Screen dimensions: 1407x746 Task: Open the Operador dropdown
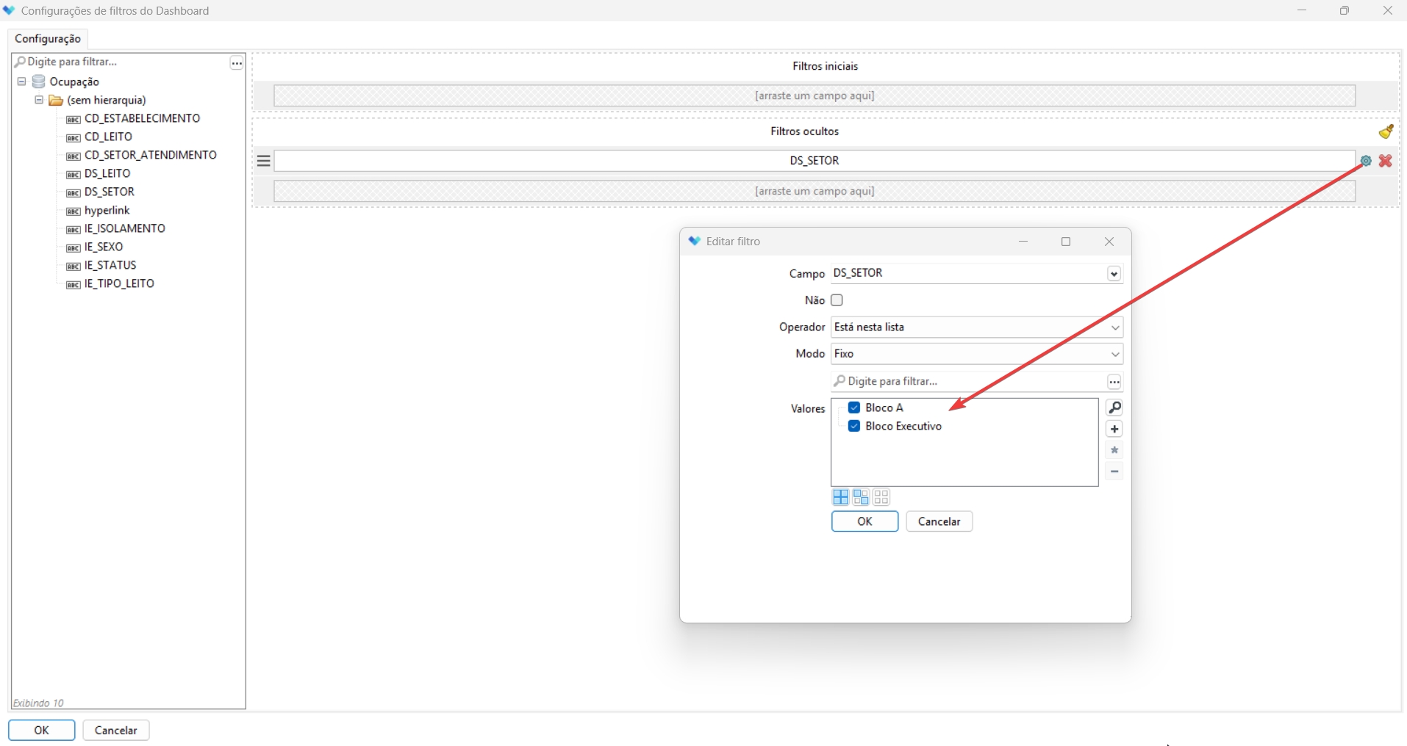coord(1114,327)
